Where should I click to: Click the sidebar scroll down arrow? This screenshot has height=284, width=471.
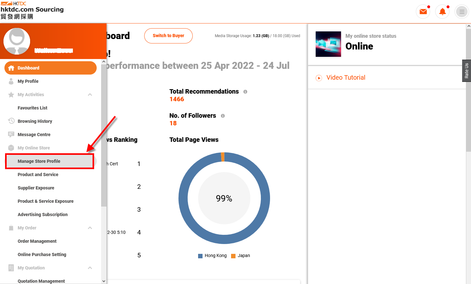point(104,281)
